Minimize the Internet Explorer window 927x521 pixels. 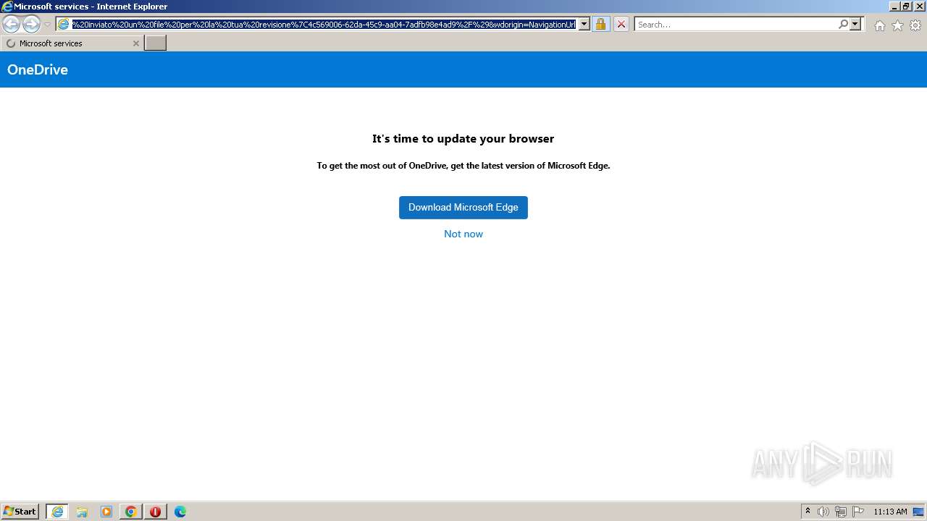pyautogui.click(x=894, y=6)
